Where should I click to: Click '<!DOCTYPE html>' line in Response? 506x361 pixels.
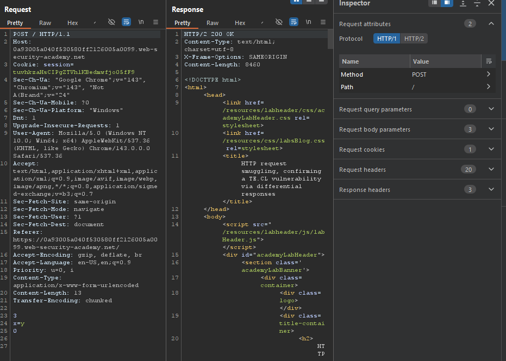point(213,80)
